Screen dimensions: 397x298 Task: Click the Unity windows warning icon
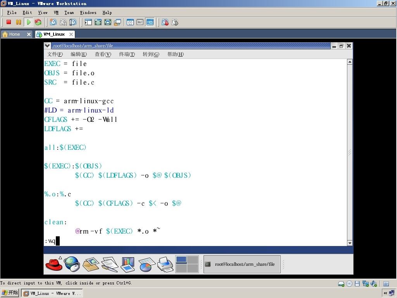(117, 22)
